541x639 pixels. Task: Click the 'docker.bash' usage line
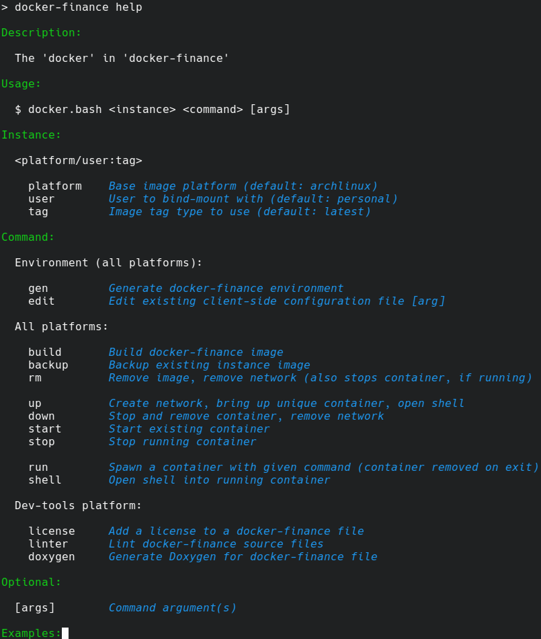click(152, 109)
